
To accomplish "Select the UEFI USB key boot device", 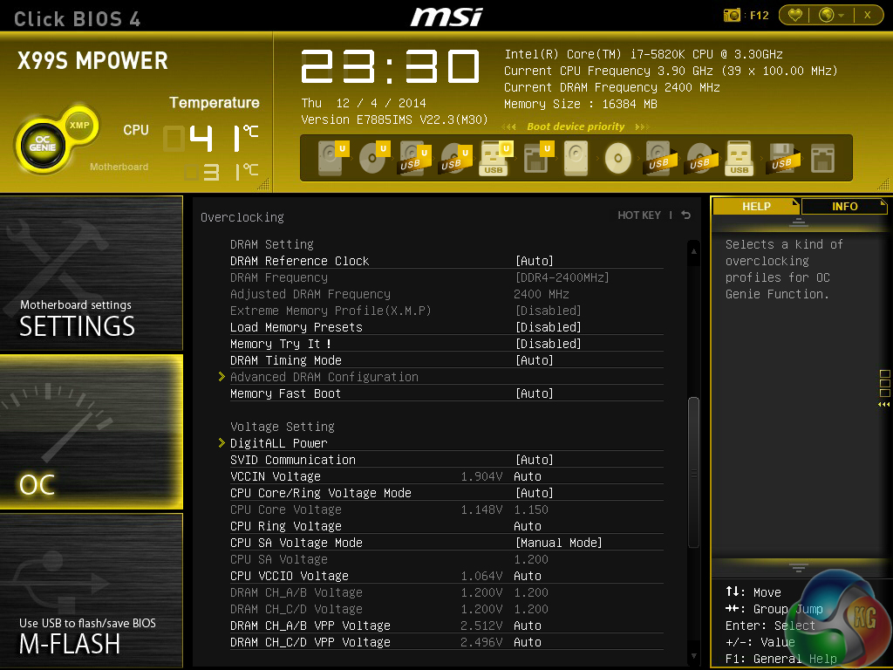I will click(496, 158).
